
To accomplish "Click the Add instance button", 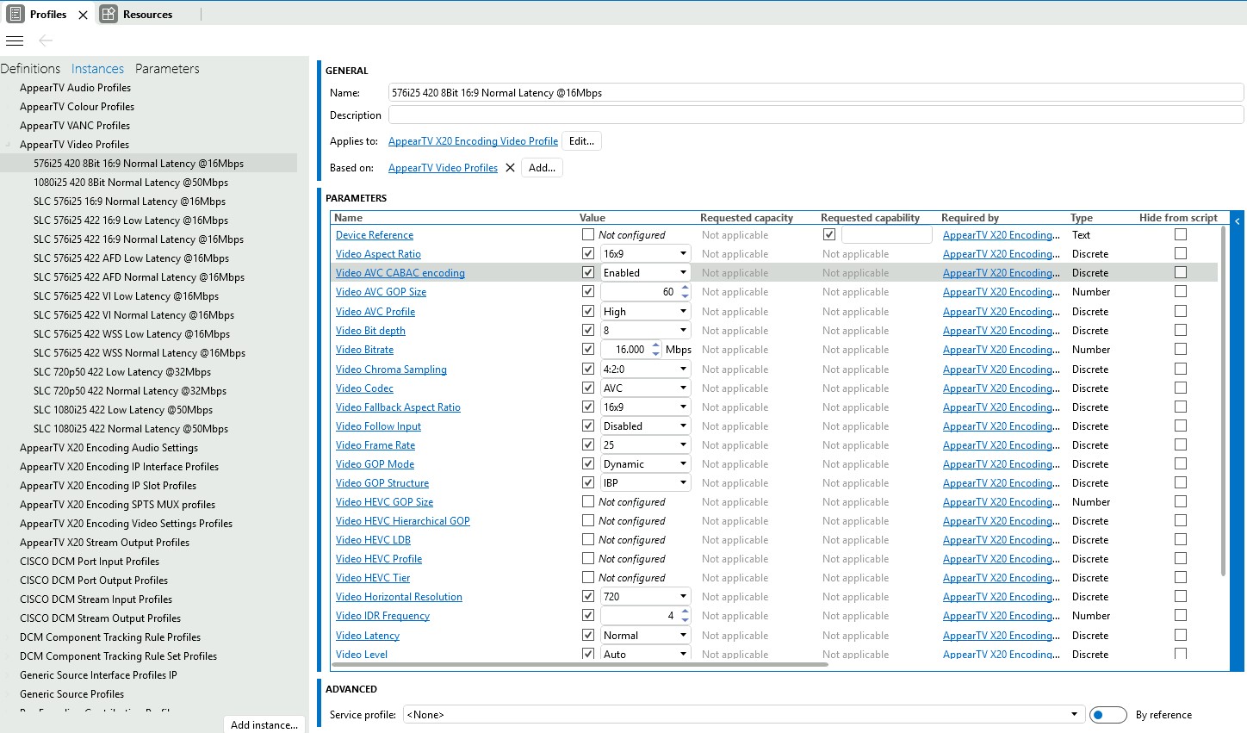I will click(x=264, y=724).
